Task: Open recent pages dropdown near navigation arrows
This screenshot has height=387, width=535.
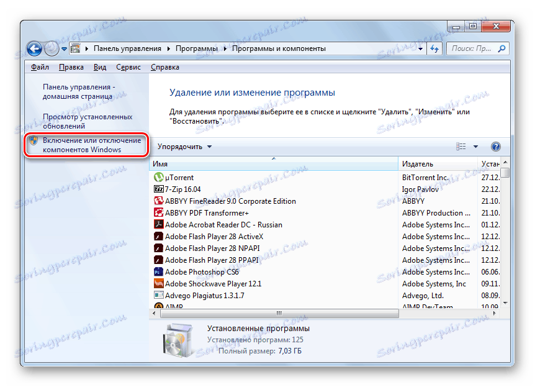Action: (64, 49)
